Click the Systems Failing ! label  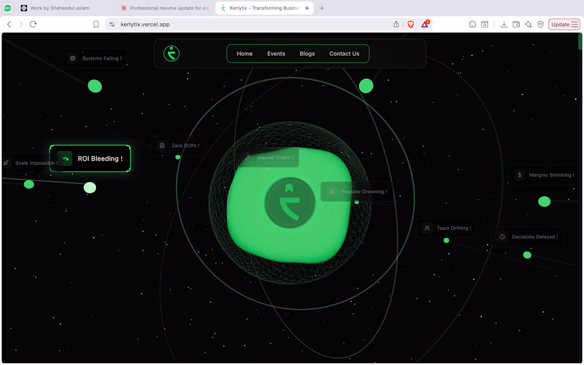pyautogui.click(x=102, y=58)
